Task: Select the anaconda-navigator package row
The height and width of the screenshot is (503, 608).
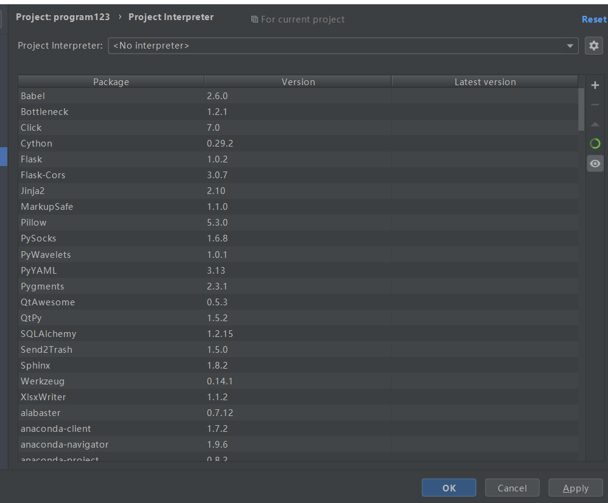Action: point(298,445)
